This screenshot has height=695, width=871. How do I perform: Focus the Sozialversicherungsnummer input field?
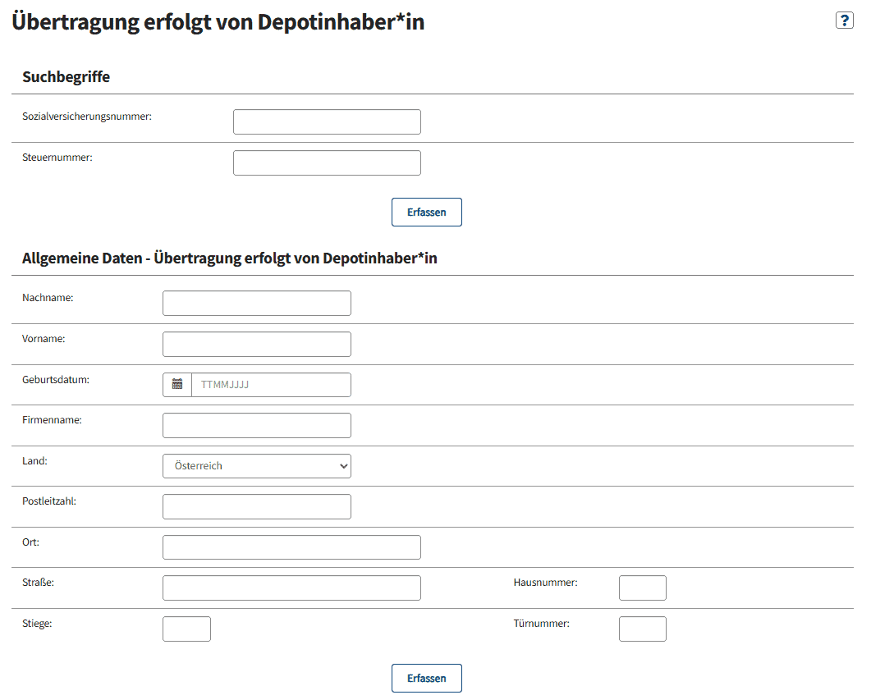click(327, 121)
